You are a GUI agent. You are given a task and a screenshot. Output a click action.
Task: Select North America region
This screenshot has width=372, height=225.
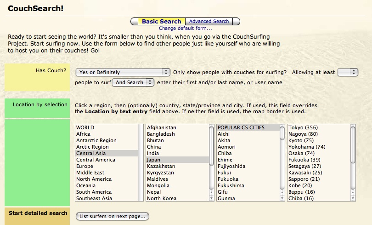point(107,179)
